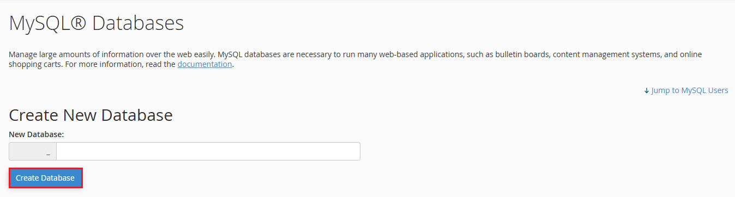This screenshot has width=735, height=197.
Task: Click the down arrow beside Jump to MySQL Users
Action: 647,90
